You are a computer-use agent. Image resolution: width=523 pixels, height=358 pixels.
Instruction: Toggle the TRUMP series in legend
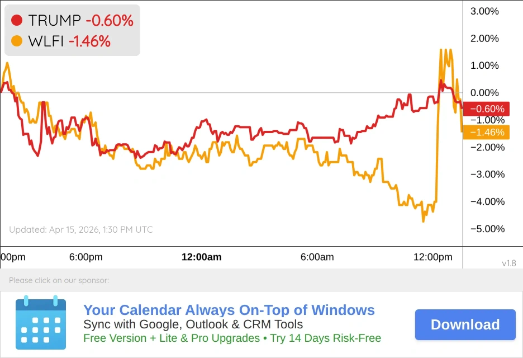[55, 21]
